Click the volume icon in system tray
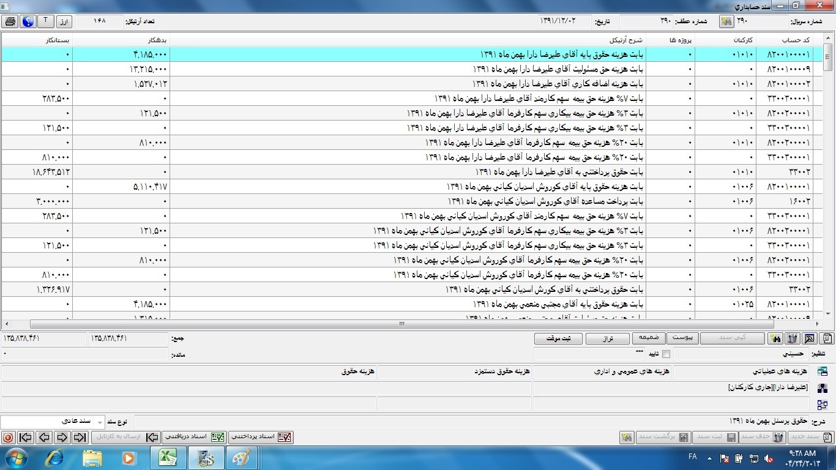 point(768,458)
